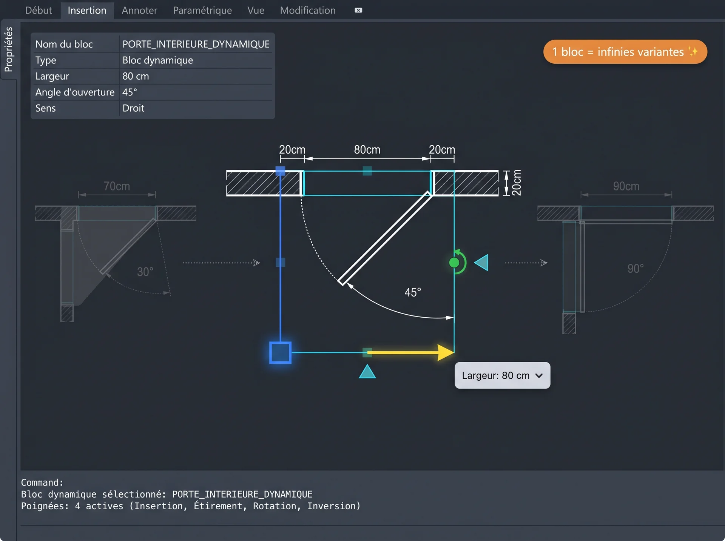Click the left 20cm dimension text
Image resolution: width=725 pixels, height=541 pixels.
pyautogui.click(x=292, y=150)
